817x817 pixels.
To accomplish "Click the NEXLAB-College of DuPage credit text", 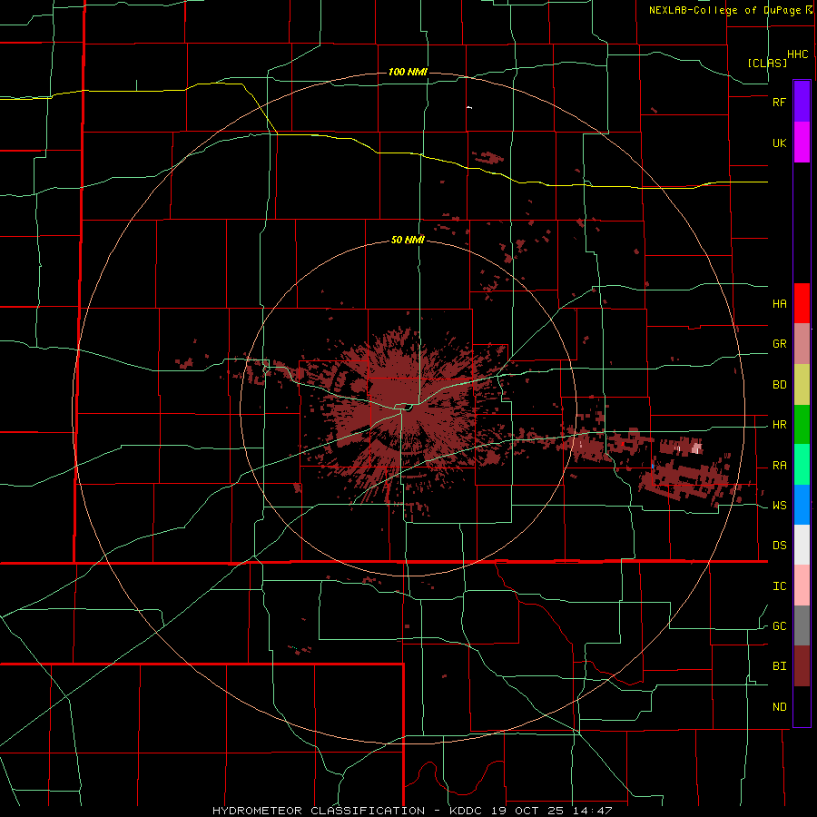I will [x=724, y=10].
